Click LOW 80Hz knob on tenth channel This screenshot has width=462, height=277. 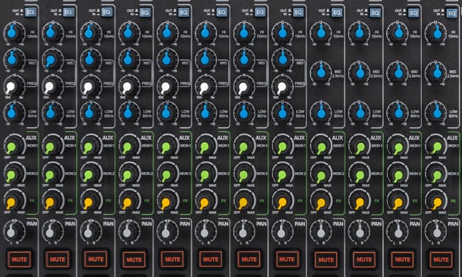tap(359, 112)
